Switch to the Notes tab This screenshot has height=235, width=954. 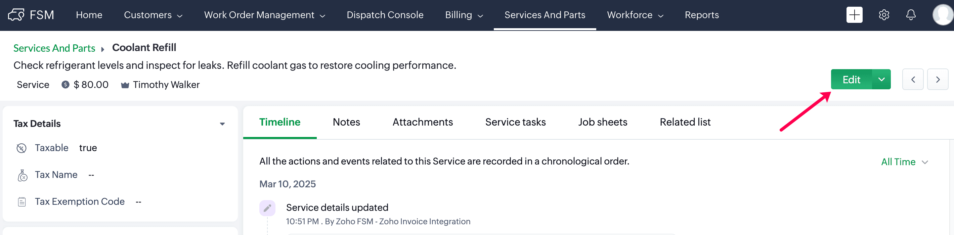[346, 122]
